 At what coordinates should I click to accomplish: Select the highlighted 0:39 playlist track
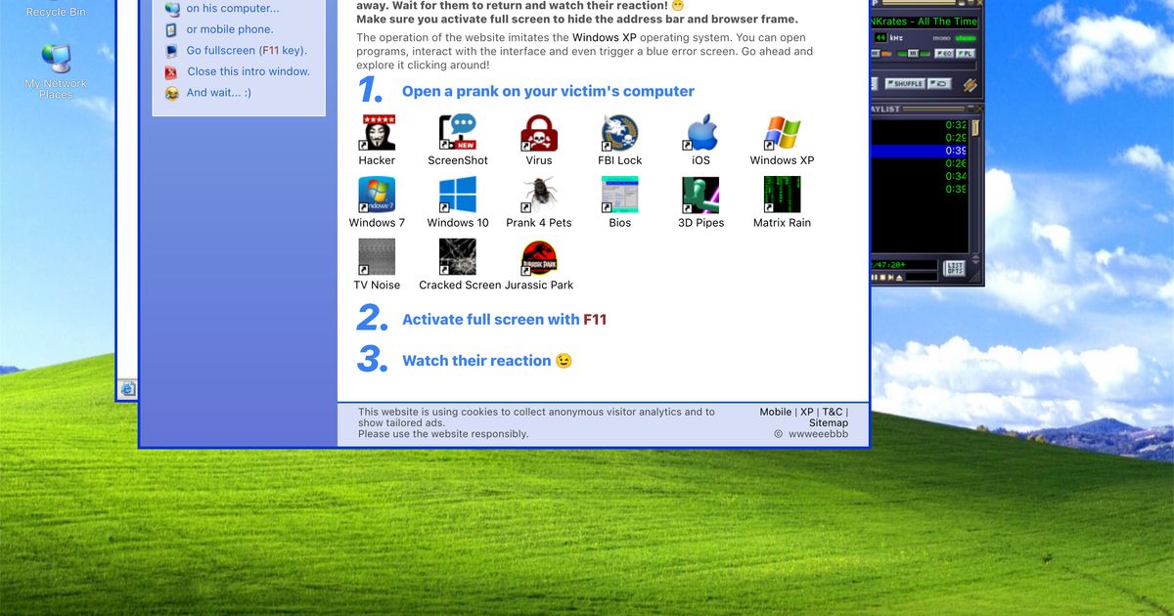click(x=920, y=151)
